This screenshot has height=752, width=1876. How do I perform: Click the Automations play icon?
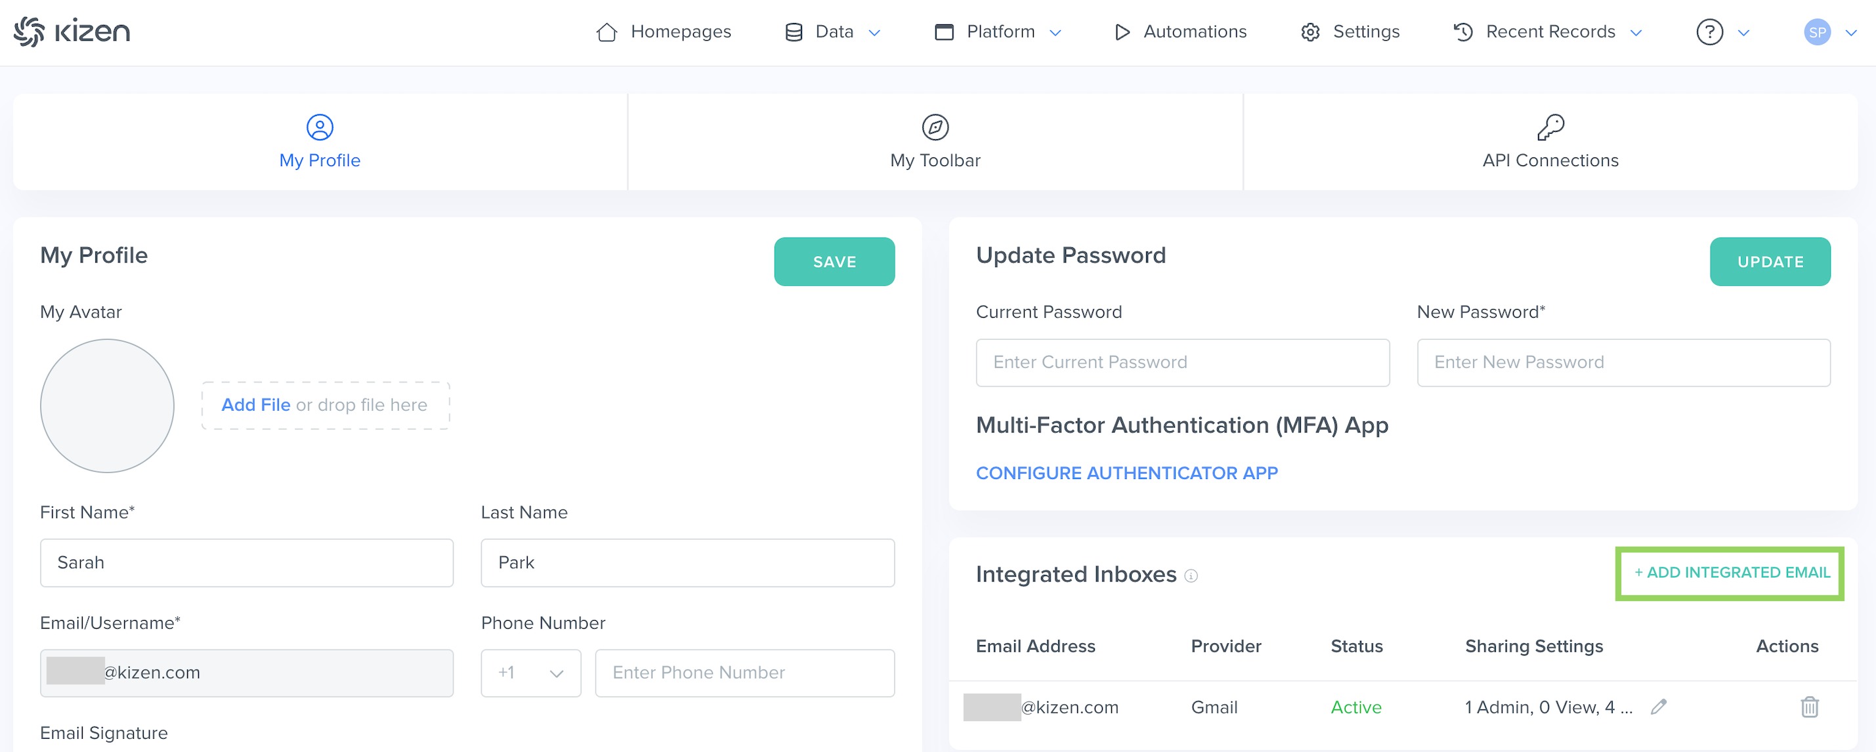[x=1122, y=32]
